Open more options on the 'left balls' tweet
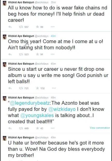The width and height of the screenshot is (112, 161). tap(54, 88)
